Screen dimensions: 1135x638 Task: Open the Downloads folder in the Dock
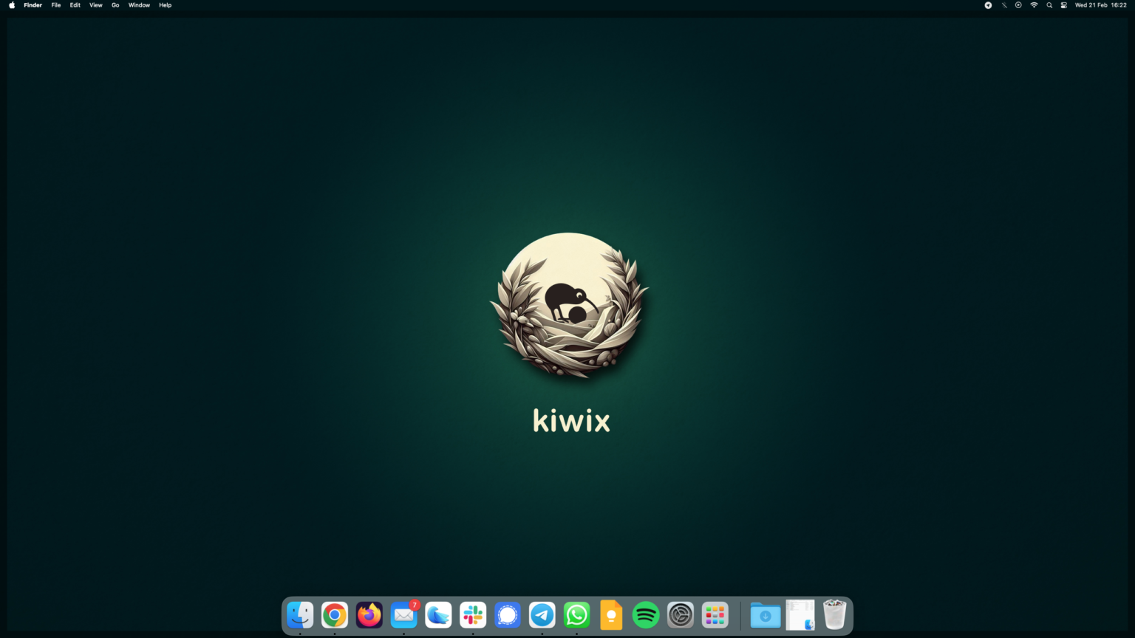click(765, 614)
